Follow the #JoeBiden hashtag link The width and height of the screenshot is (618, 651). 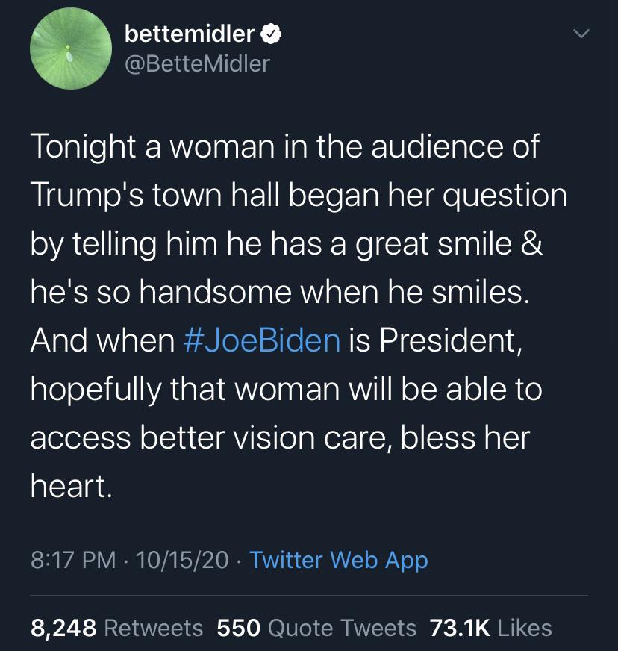click(x=261, y=341)
